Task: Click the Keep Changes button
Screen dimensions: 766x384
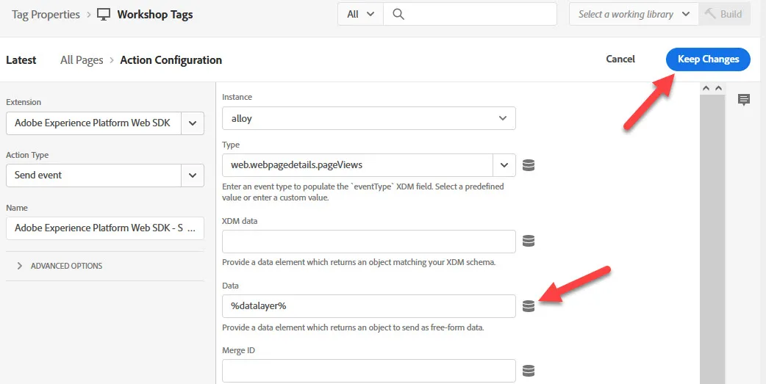Action: pos(708,59)
